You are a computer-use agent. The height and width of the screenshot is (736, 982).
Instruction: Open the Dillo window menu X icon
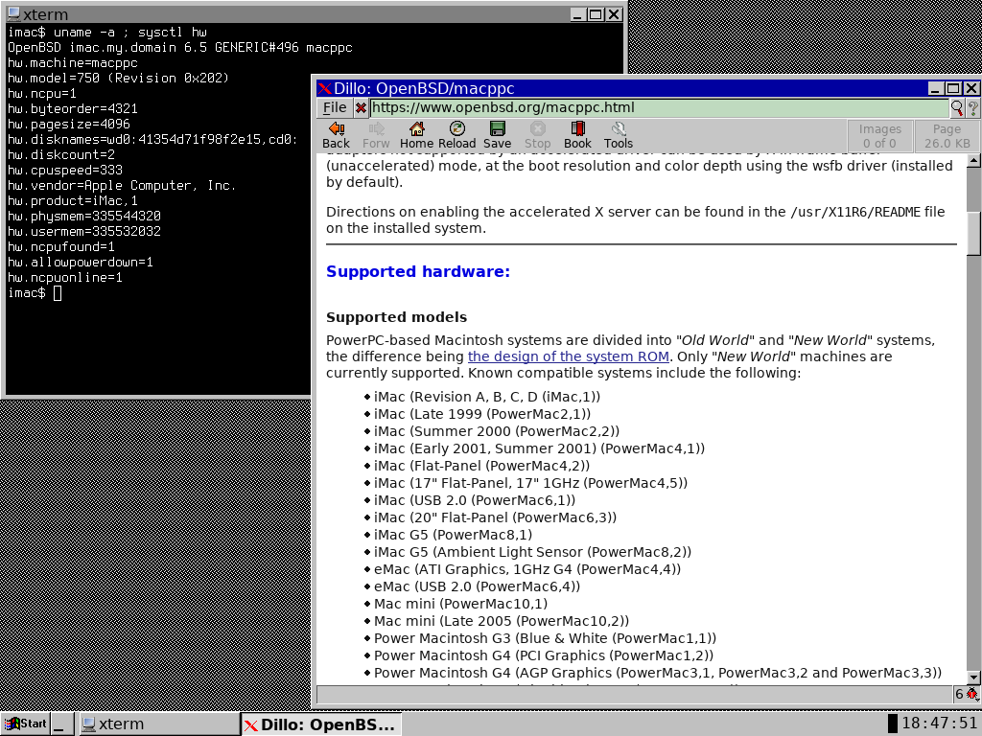[x=324, y=89]
